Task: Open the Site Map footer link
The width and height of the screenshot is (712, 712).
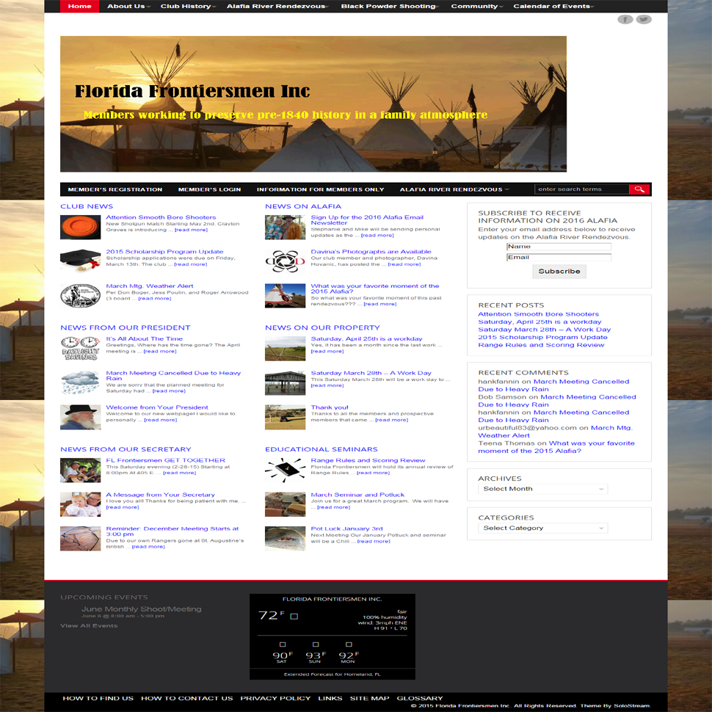Action: (369, 698)
